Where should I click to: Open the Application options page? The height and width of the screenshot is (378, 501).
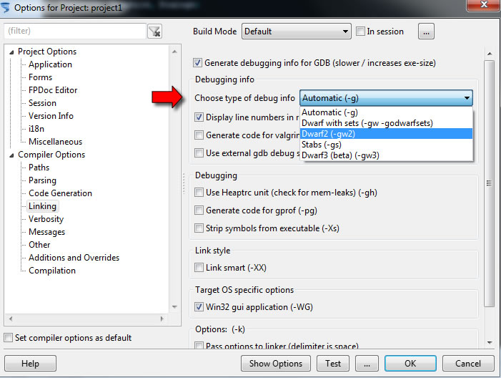pyautogui.click(x=50, y=64)
